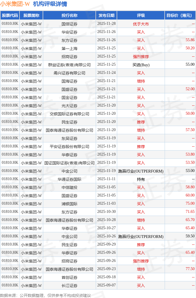Click the date 2025-10-26
Viewport: 196px width, 298px height.
(106, 236)
